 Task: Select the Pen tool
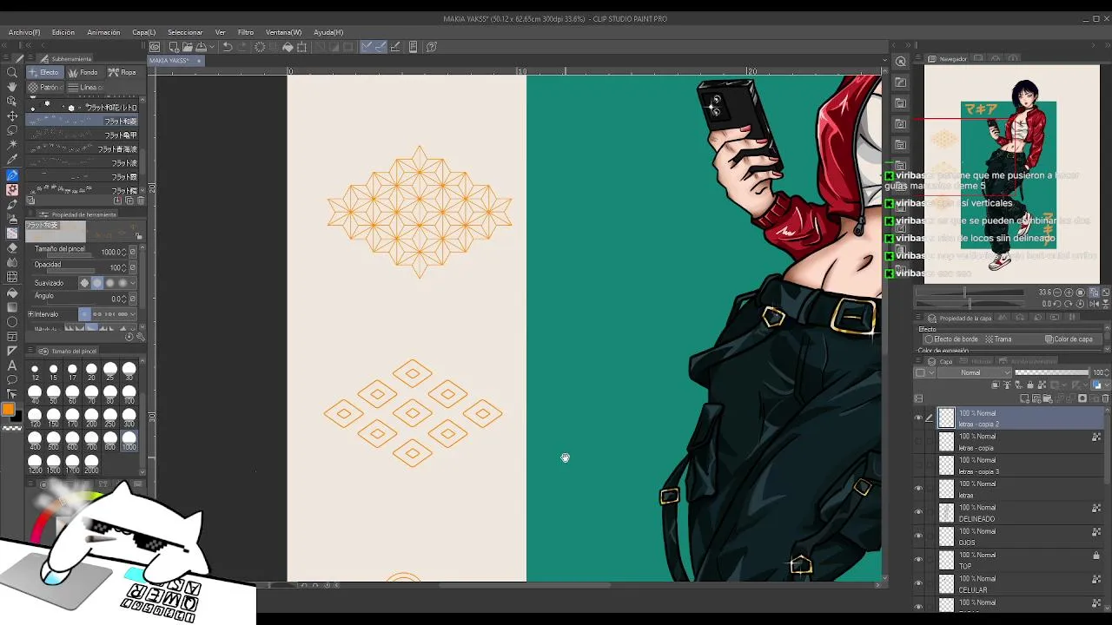click(x=12, y=174)
